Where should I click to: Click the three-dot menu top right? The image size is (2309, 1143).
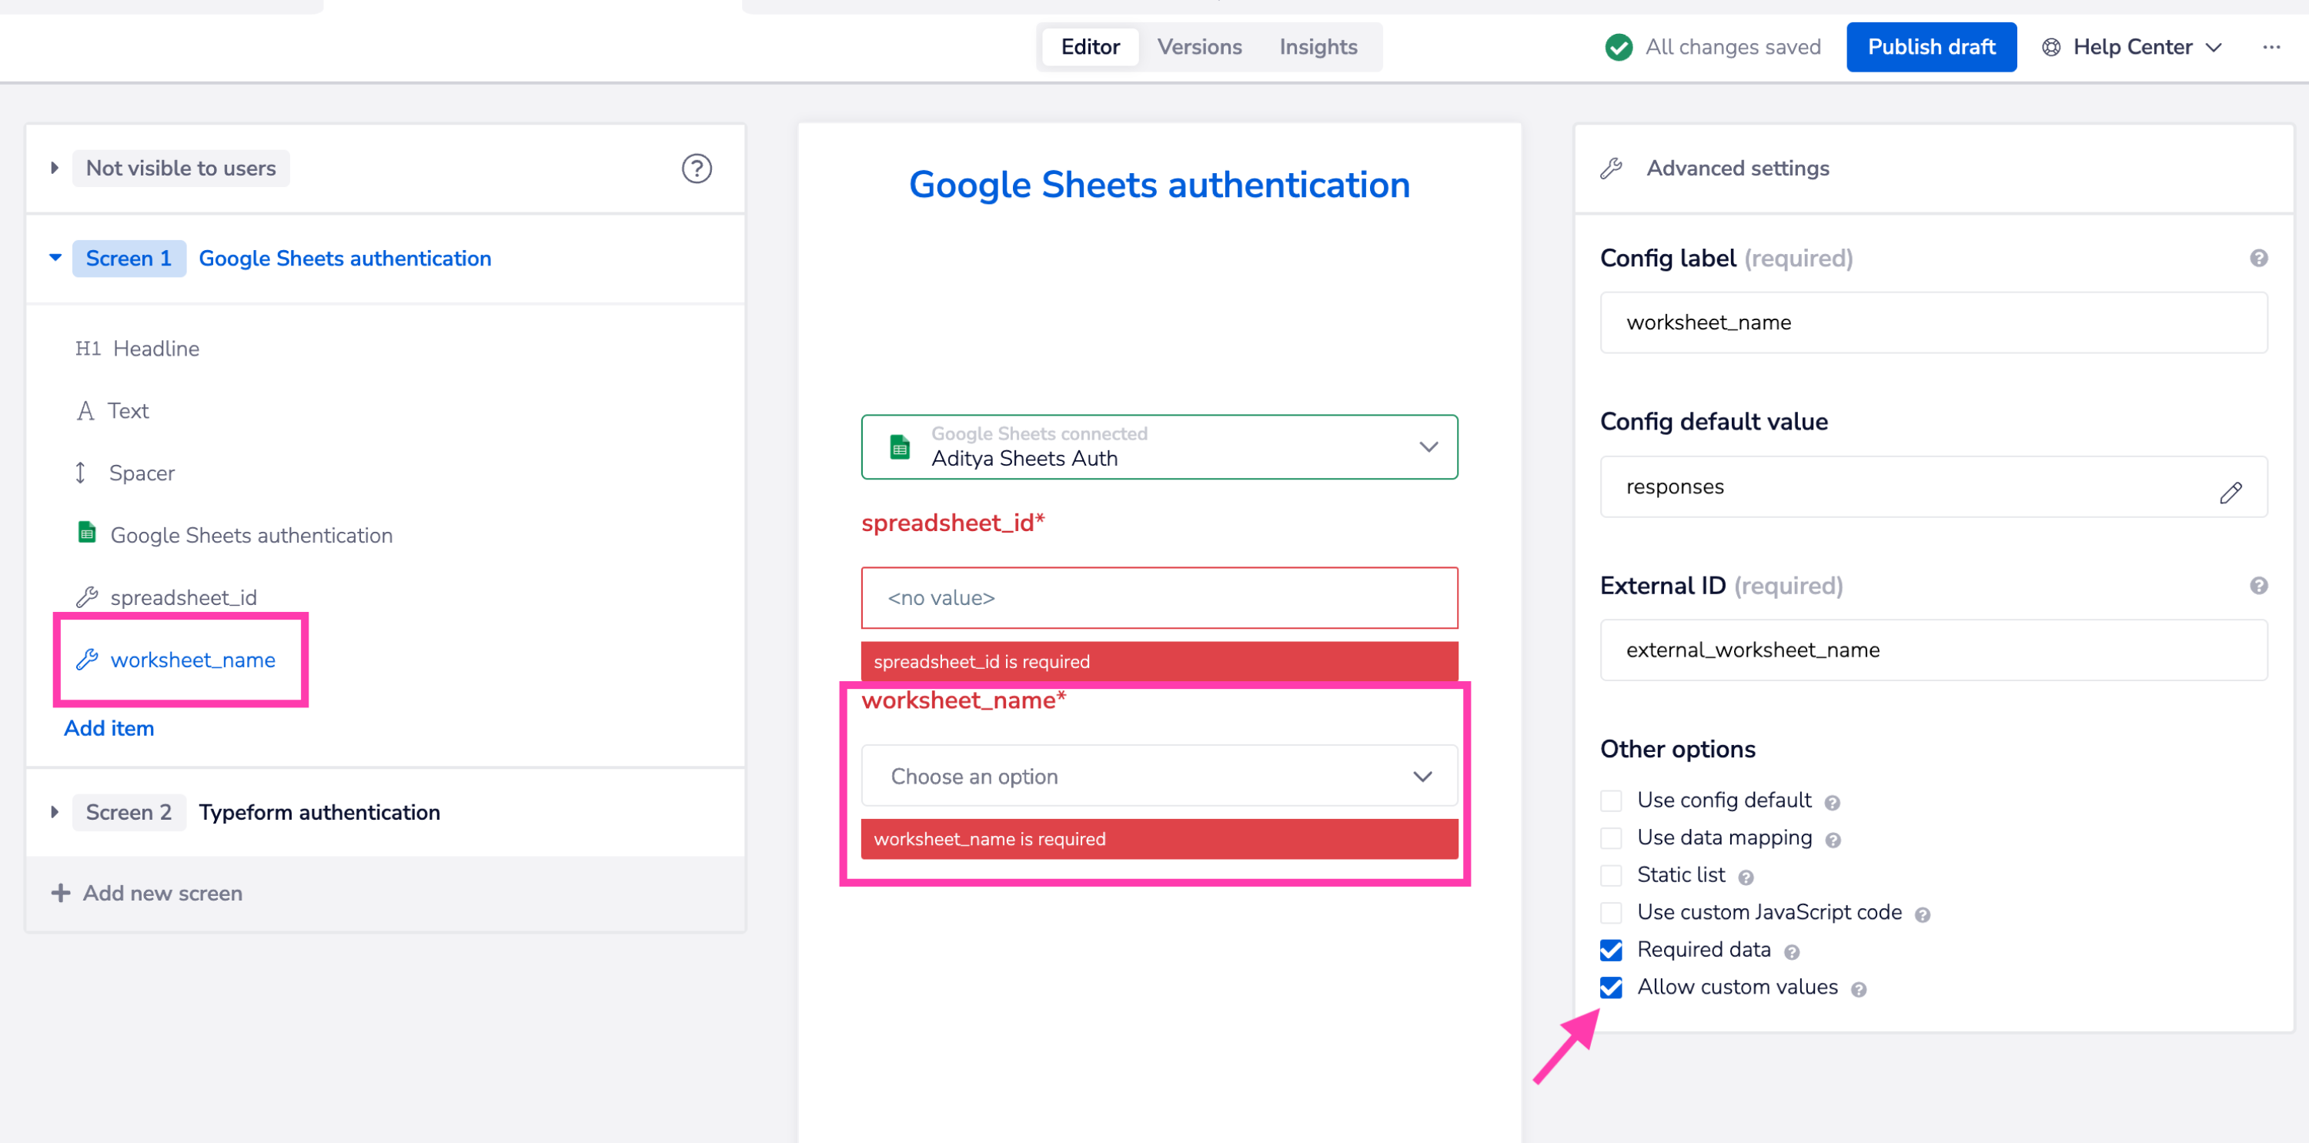(2272, 47)
